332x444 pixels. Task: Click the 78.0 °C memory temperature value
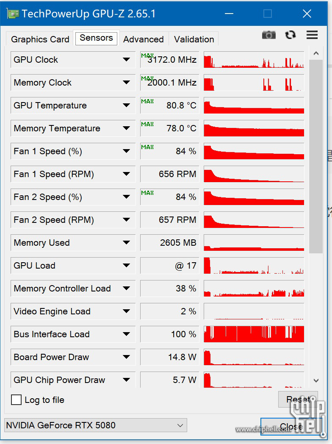coord(170,128)
